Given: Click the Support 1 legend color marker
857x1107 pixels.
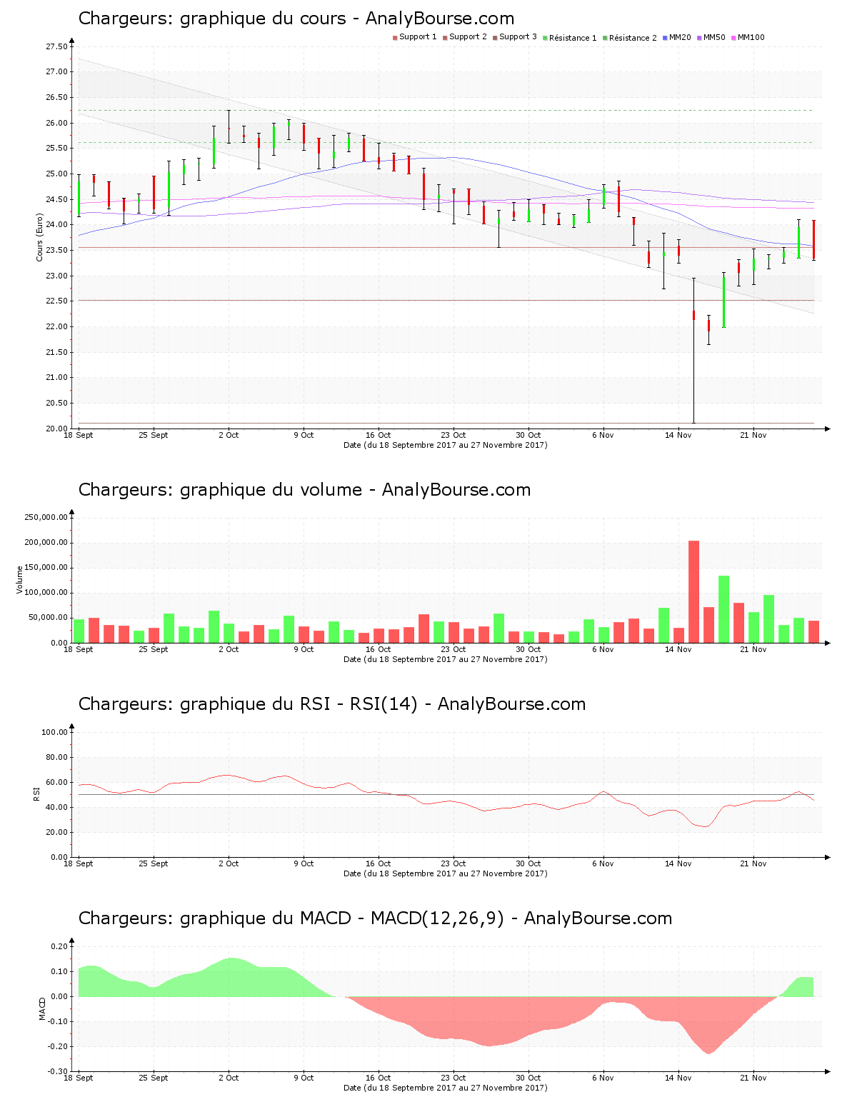Looking at the screenshot, I should 395,37.
